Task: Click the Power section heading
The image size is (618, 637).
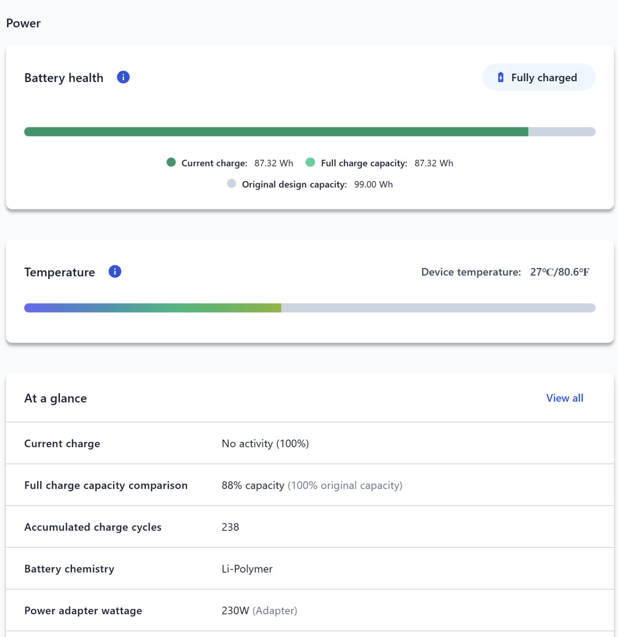Action: (23, 23)
